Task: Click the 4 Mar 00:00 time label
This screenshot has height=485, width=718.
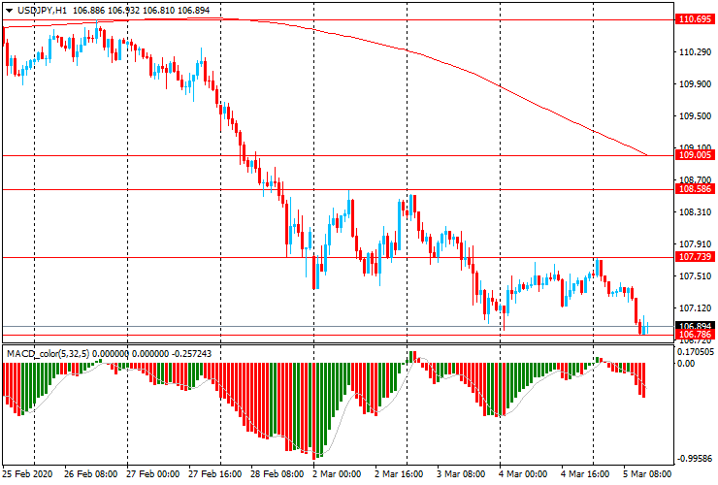Action: click(x=523, y=474)
